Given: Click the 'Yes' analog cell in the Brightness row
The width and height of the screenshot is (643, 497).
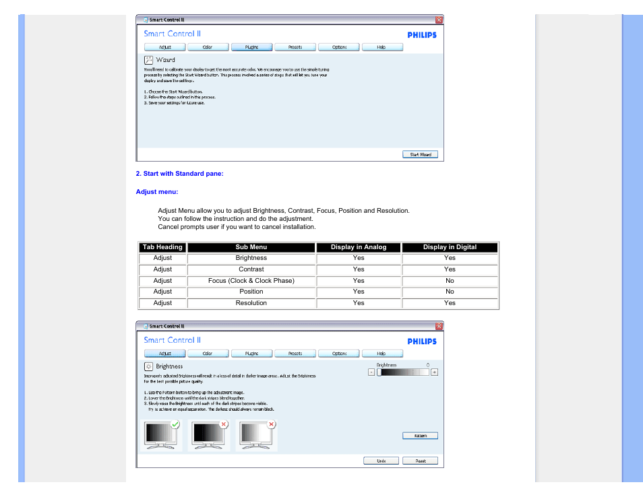Looking at the screenshot, I should [x=359, y=258].
